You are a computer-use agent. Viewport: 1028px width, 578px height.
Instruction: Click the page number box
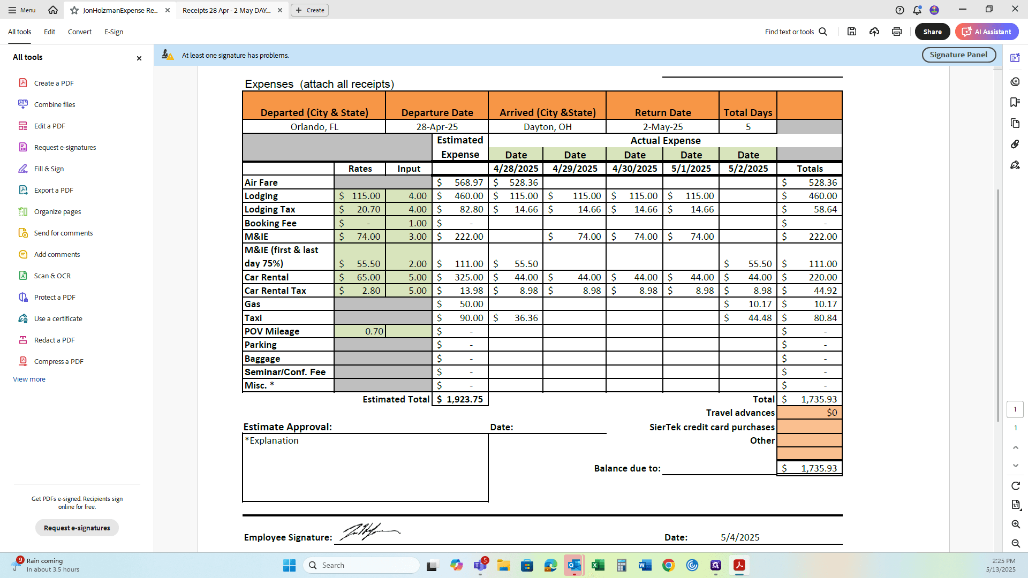click(x=1015, y=409)
